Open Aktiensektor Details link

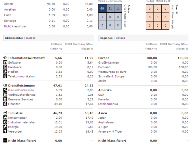click(31, 38)
